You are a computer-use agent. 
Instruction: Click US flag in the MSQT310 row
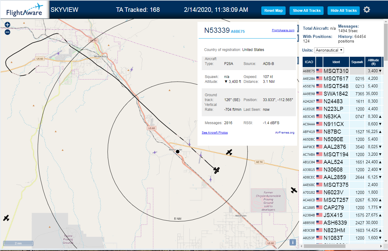[319, 71]
